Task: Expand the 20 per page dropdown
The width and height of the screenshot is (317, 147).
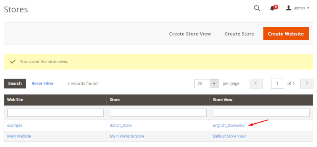Action: point(206,83)
